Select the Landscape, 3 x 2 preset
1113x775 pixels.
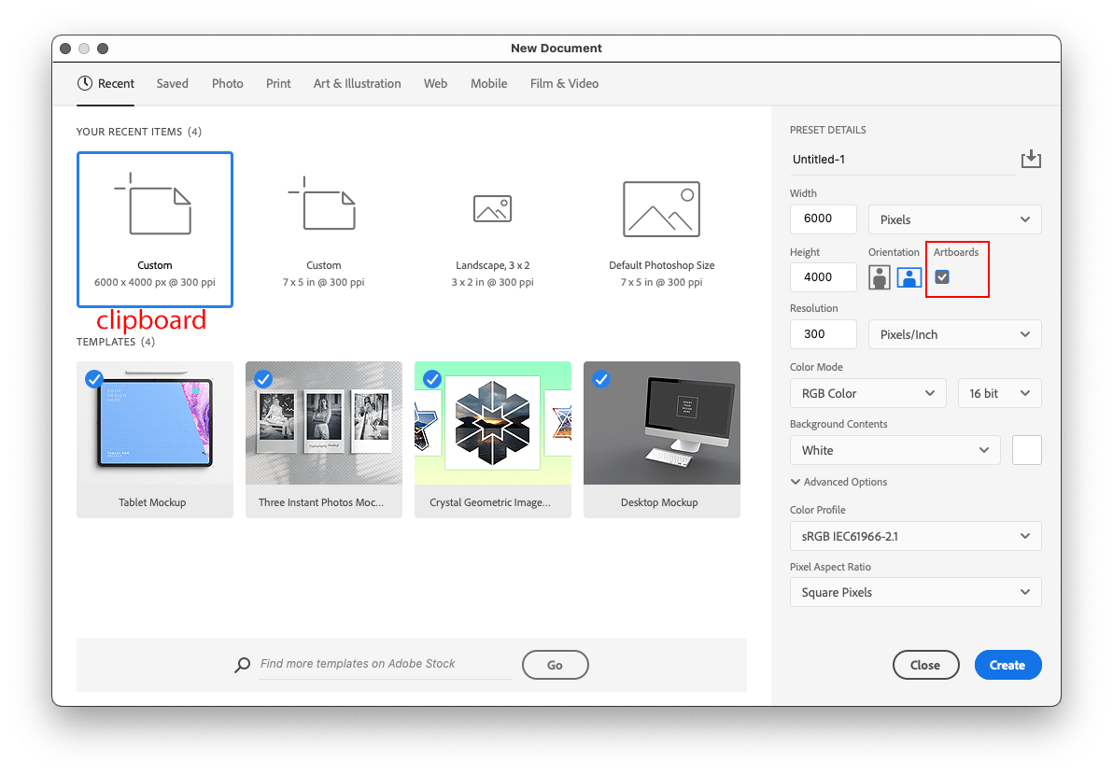(x=492, y=229)
